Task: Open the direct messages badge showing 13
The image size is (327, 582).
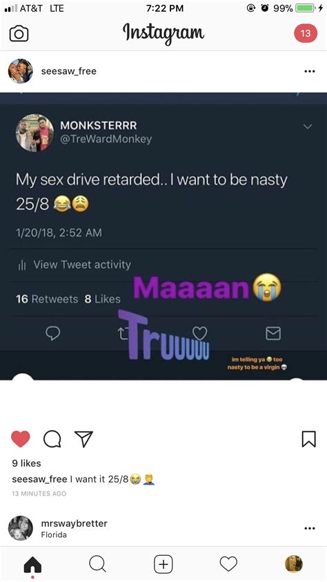Action: pos(306,33)
